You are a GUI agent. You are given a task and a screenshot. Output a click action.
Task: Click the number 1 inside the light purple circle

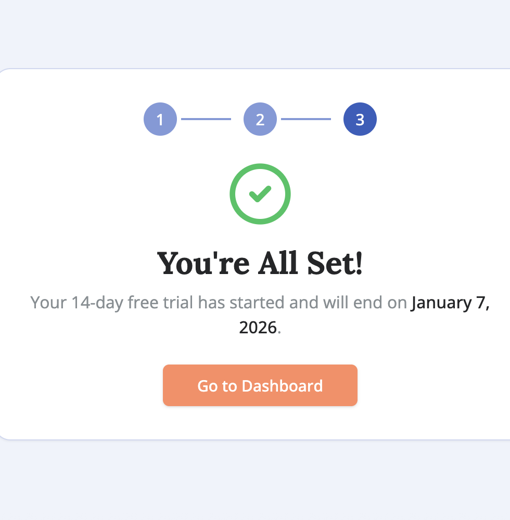(x=160, y=119)
